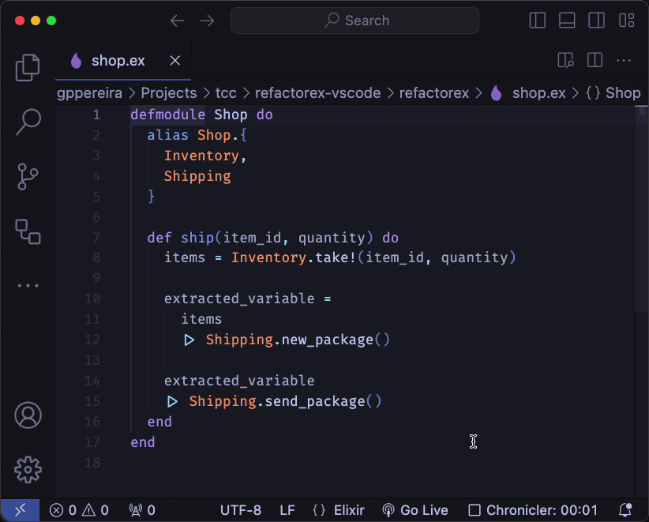Open the Extensions view icon
Image resolution: width=649 pixels, height=522 pixels.
tap(28, 231)
